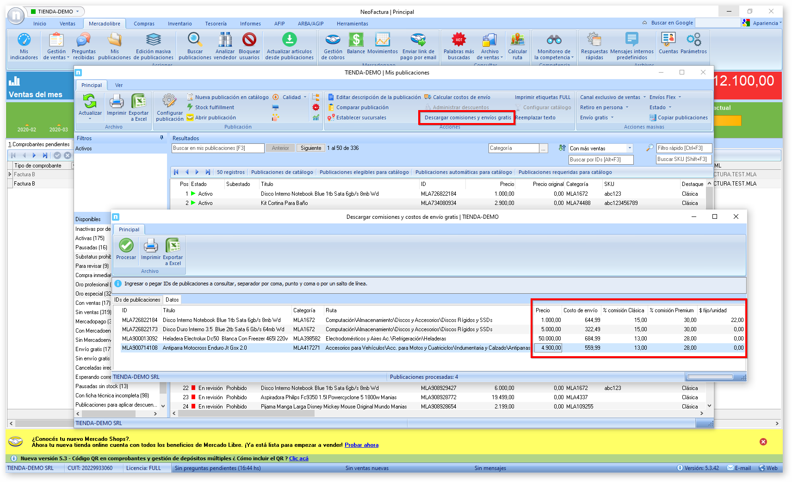Open Calcular ruta map icon
This screenshot has height=482, width=792.
click(517, 40)
